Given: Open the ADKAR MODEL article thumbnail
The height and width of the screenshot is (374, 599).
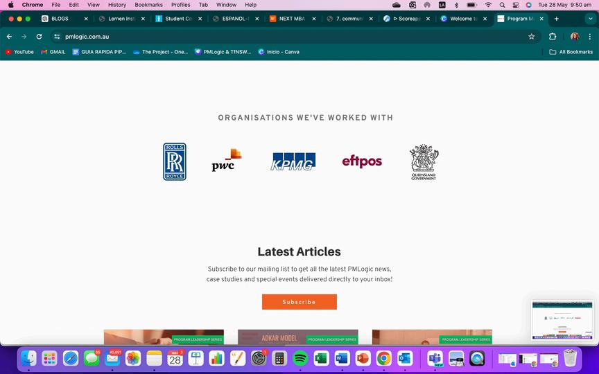Looking at the screenshot, I should (x=298, y=337).
